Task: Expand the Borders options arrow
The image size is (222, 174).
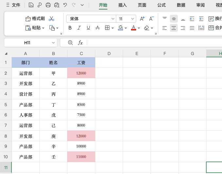Action: 113,28
